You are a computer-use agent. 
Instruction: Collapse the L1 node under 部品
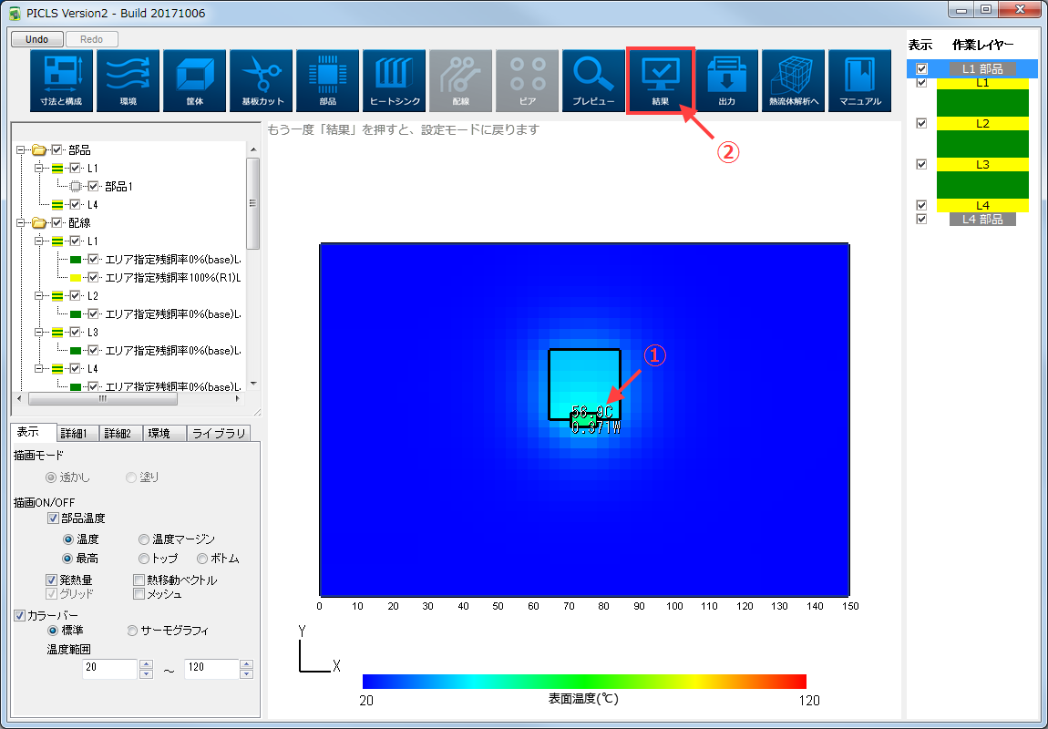tap(39, 169)
